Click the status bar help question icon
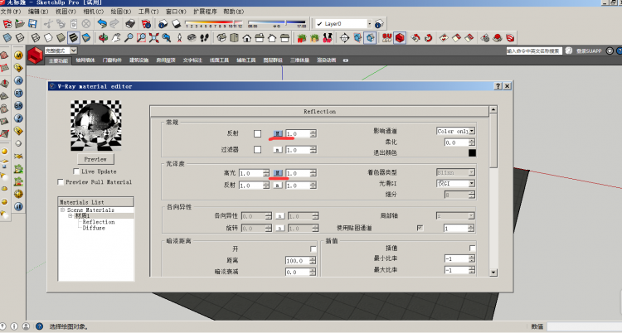Screen dimensions: 622x333 click(x=39, y=326)
